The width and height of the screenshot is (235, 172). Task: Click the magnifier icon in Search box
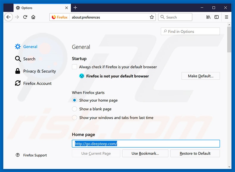[x=162, y=17]
